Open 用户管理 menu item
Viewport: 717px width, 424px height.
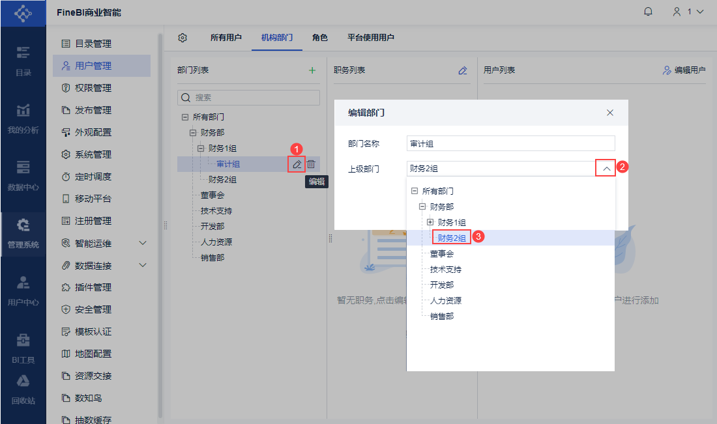102,66
